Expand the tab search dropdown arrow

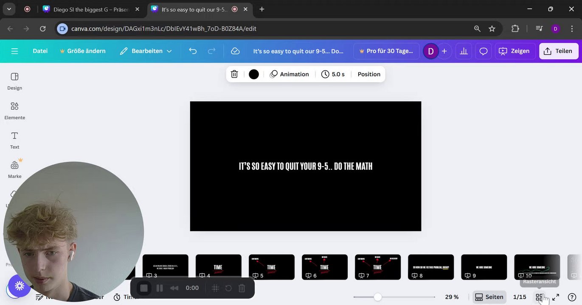pyautogui.click(x=9, y=9)
